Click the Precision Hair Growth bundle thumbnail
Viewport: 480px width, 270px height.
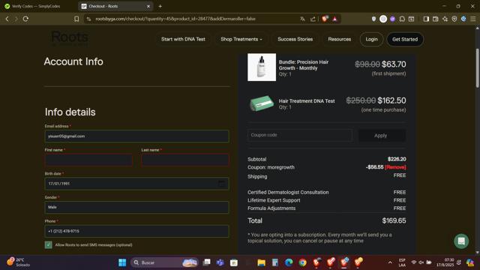point(262,67)
